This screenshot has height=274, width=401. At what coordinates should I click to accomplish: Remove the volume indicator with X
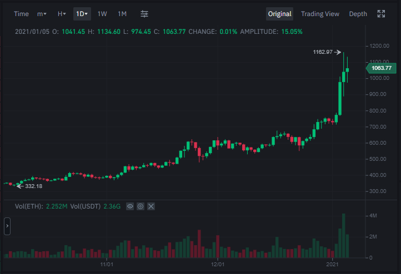click(151, 206)
